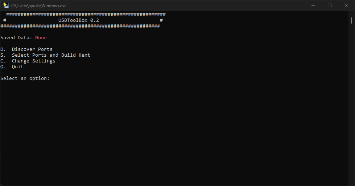Screen dimensions: 355x186
Task: Click the Q. option letter
Action: click(x=3, y=67)
